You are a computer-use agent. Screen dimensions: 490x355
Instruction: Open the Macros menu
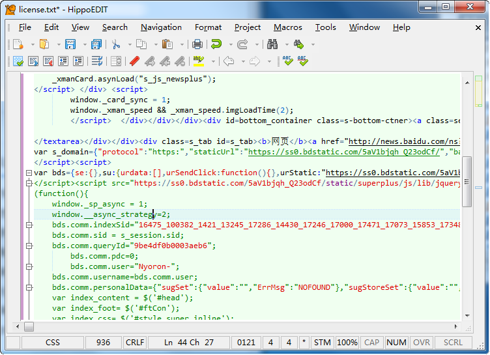point(287,27)
